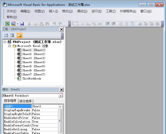Select Microsoft Excel 对象 folder

point(33,46)
